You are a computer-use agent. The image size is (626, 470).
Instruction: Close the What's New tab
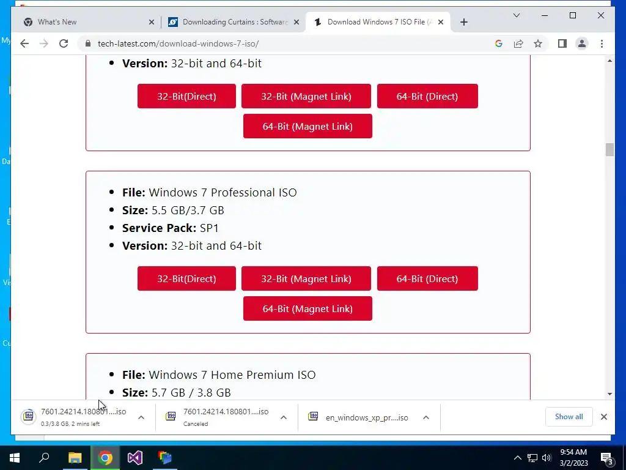[x=152, y=22]
